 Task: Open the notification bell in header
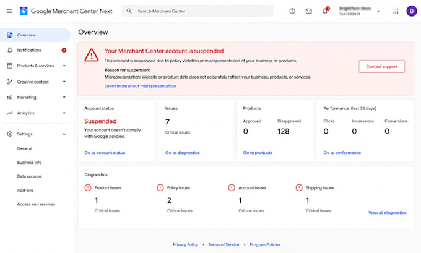tap(325, 11)
